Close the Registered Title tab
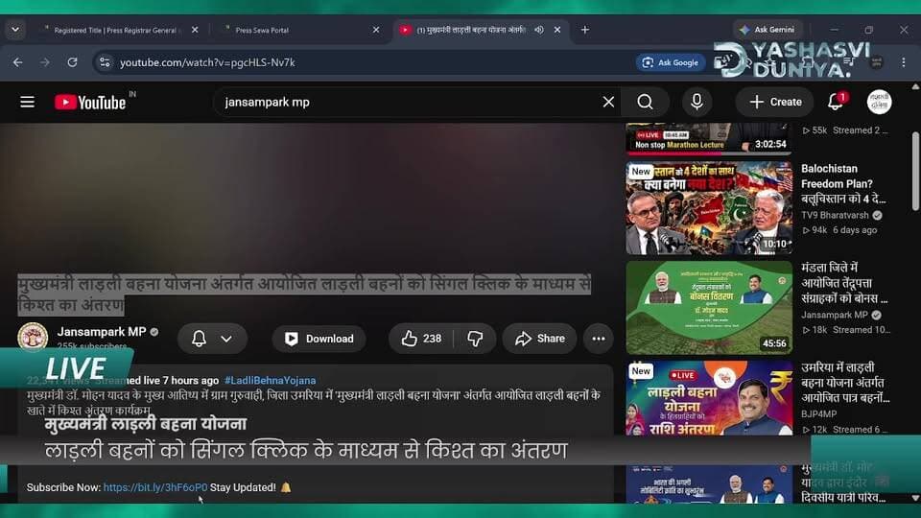The width and height of the screenshot is (921, 518). tap(195, 30)
